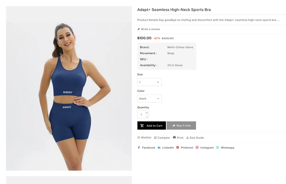The height and width of the screenshot is (184, 286).
Task: Click the Print printer icon
Action: pyautogui.click(x=174, y=137)
